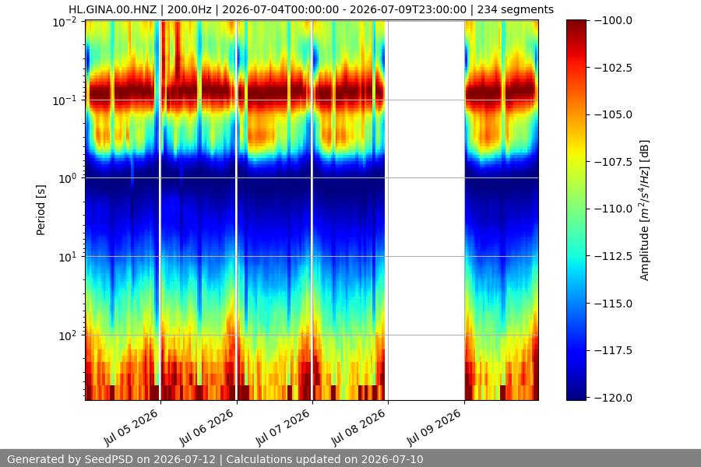Click the Jul 05 2026 date label
This screenshot has width=701, height=467.
pos(131,427)
